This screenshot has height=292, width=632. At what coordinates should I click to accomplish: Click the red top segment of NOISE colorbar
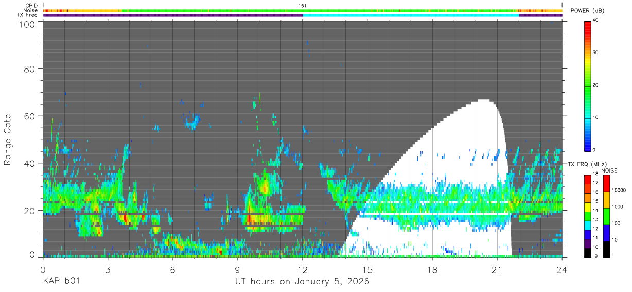click(606, 183)
